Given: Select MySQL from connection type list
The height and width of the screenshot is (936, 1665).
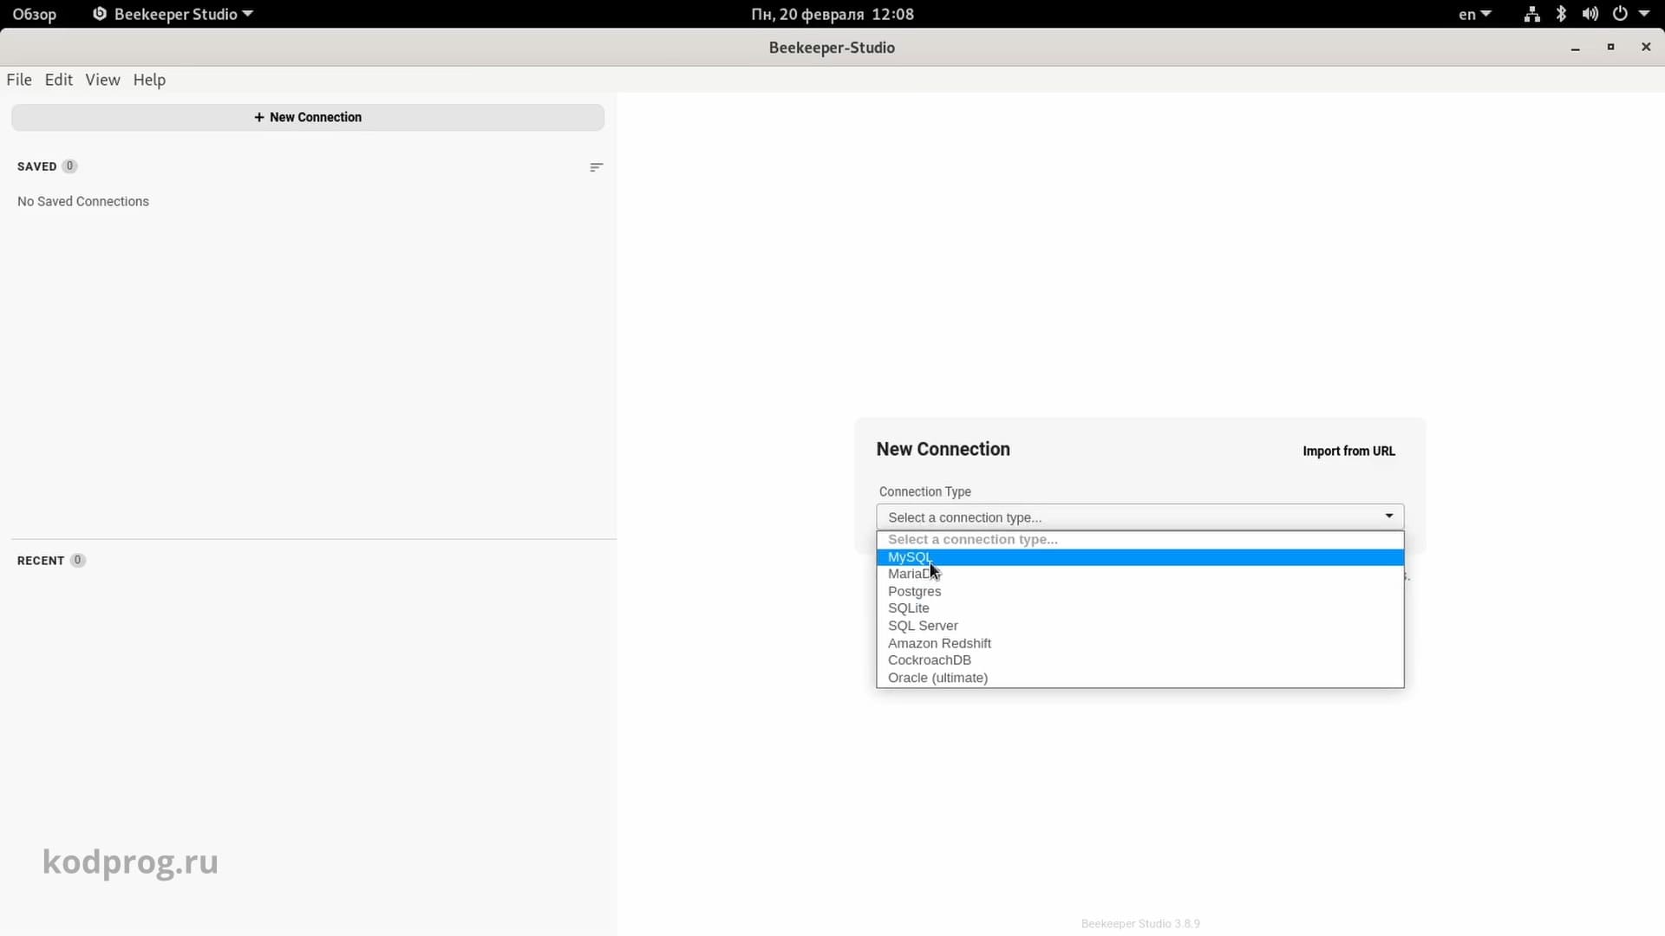Looking at the screenshot, I should click(x=1139, y=556).
